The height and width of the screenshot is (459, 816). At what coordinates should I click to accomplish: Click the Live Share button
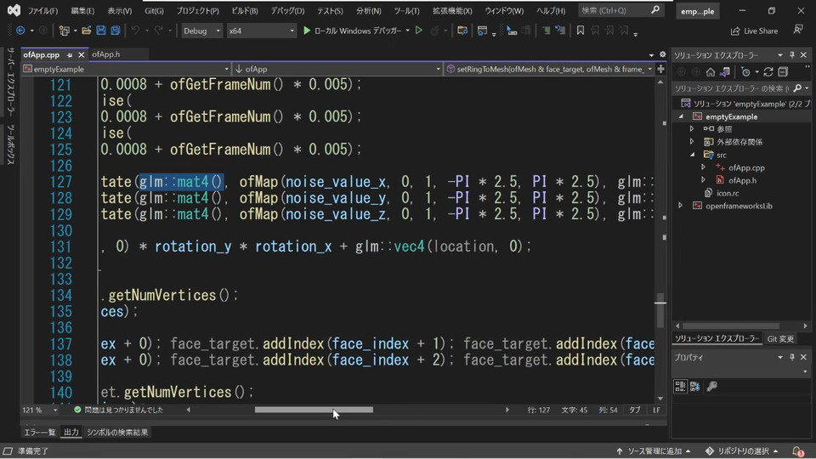pyautogui.click(x=754, y=31)
